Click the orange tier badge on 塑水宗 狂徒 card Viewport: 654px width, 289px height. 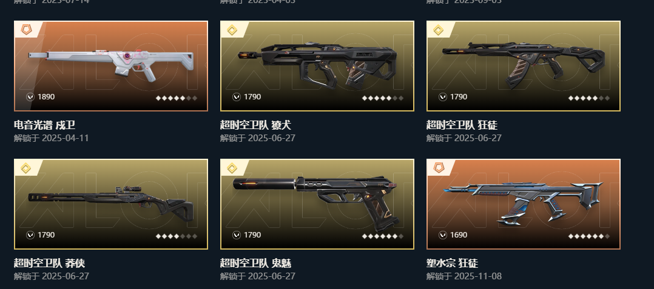click(438, 168)
